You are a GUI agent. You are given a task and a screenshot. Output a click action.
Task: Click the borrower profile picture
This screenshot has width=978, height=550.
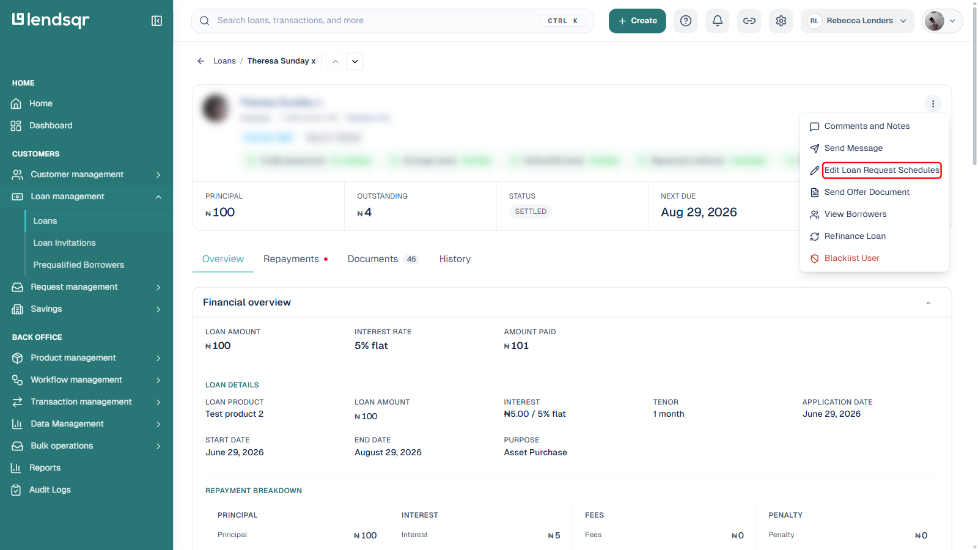click(x=216, y=108)
